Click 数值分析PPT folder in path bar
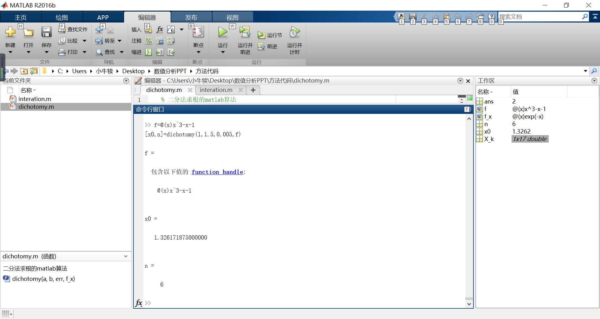600x319 pixels. pyautogui.click(x=170, y=71)
